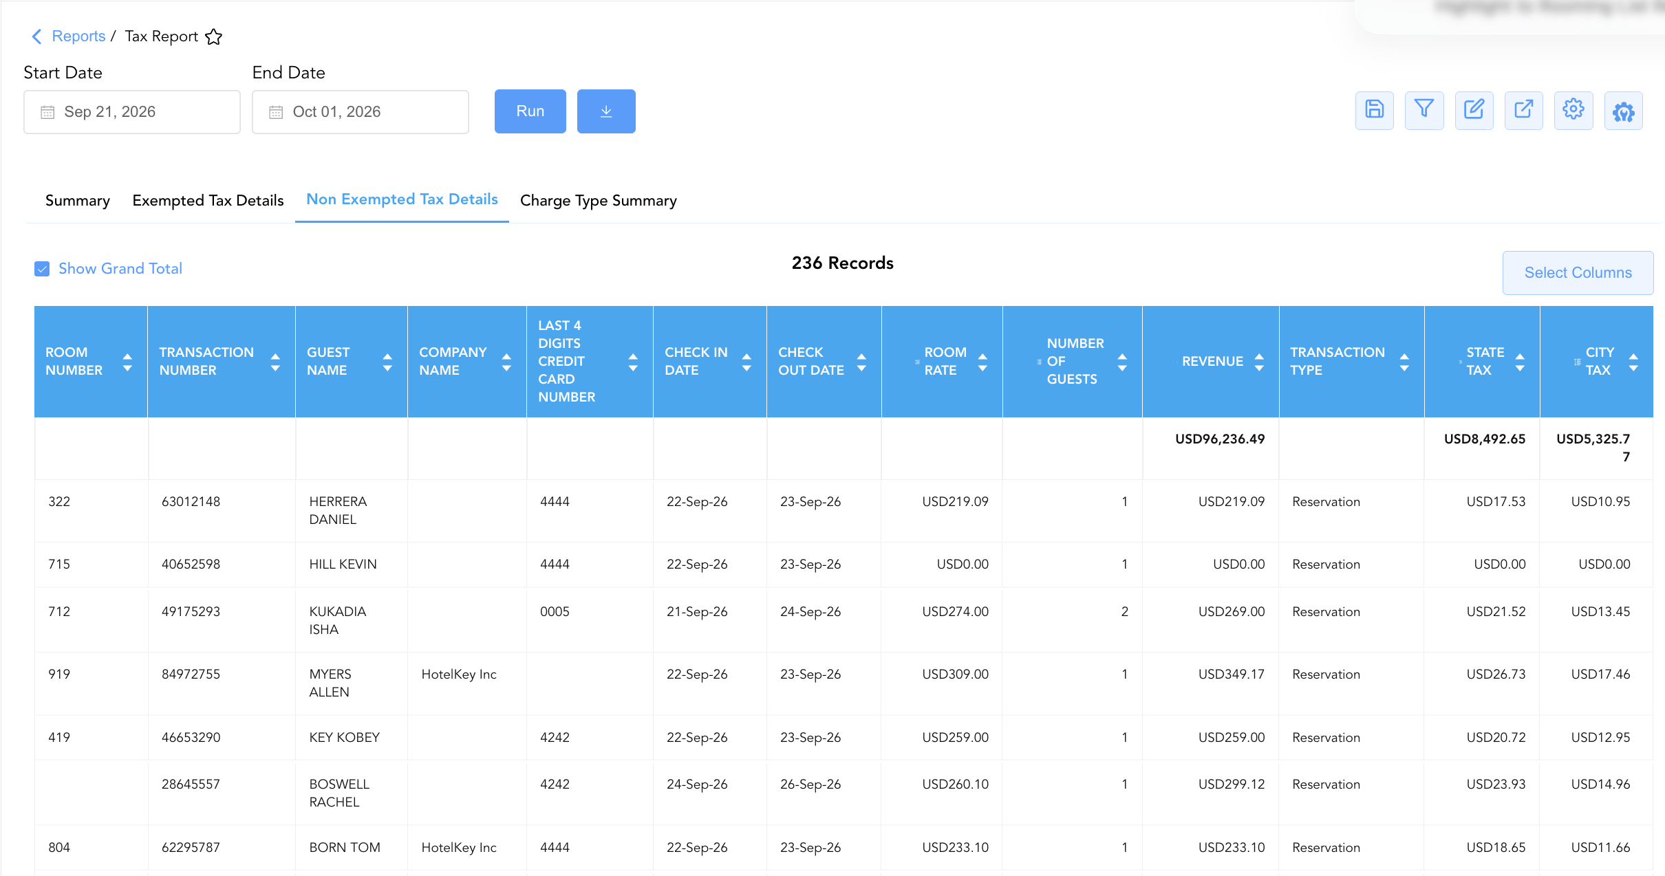Viewport: 1665px width, 876px height.
Task: Go back to Reports link
Action: (x=78, y=36)
